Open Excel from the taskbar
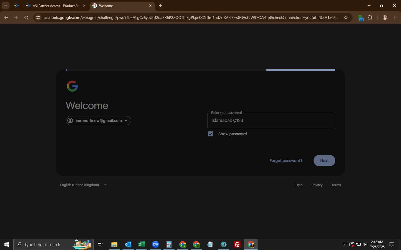The image size is (401, 250). point(142,244)
